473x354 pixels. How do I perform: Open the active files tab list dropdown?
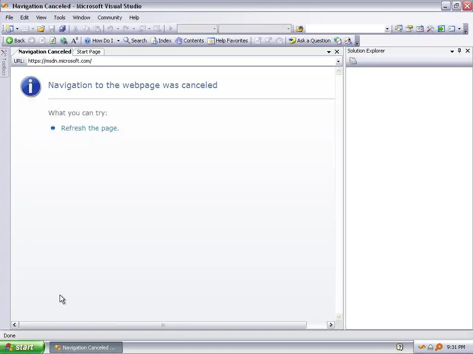[x=329, y=52]
